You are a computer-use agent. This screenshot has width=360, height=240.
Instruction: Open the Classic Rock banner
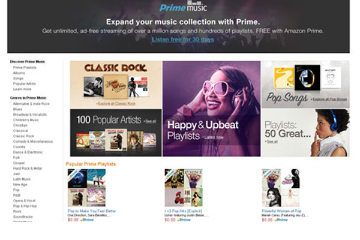coord(116,85)
